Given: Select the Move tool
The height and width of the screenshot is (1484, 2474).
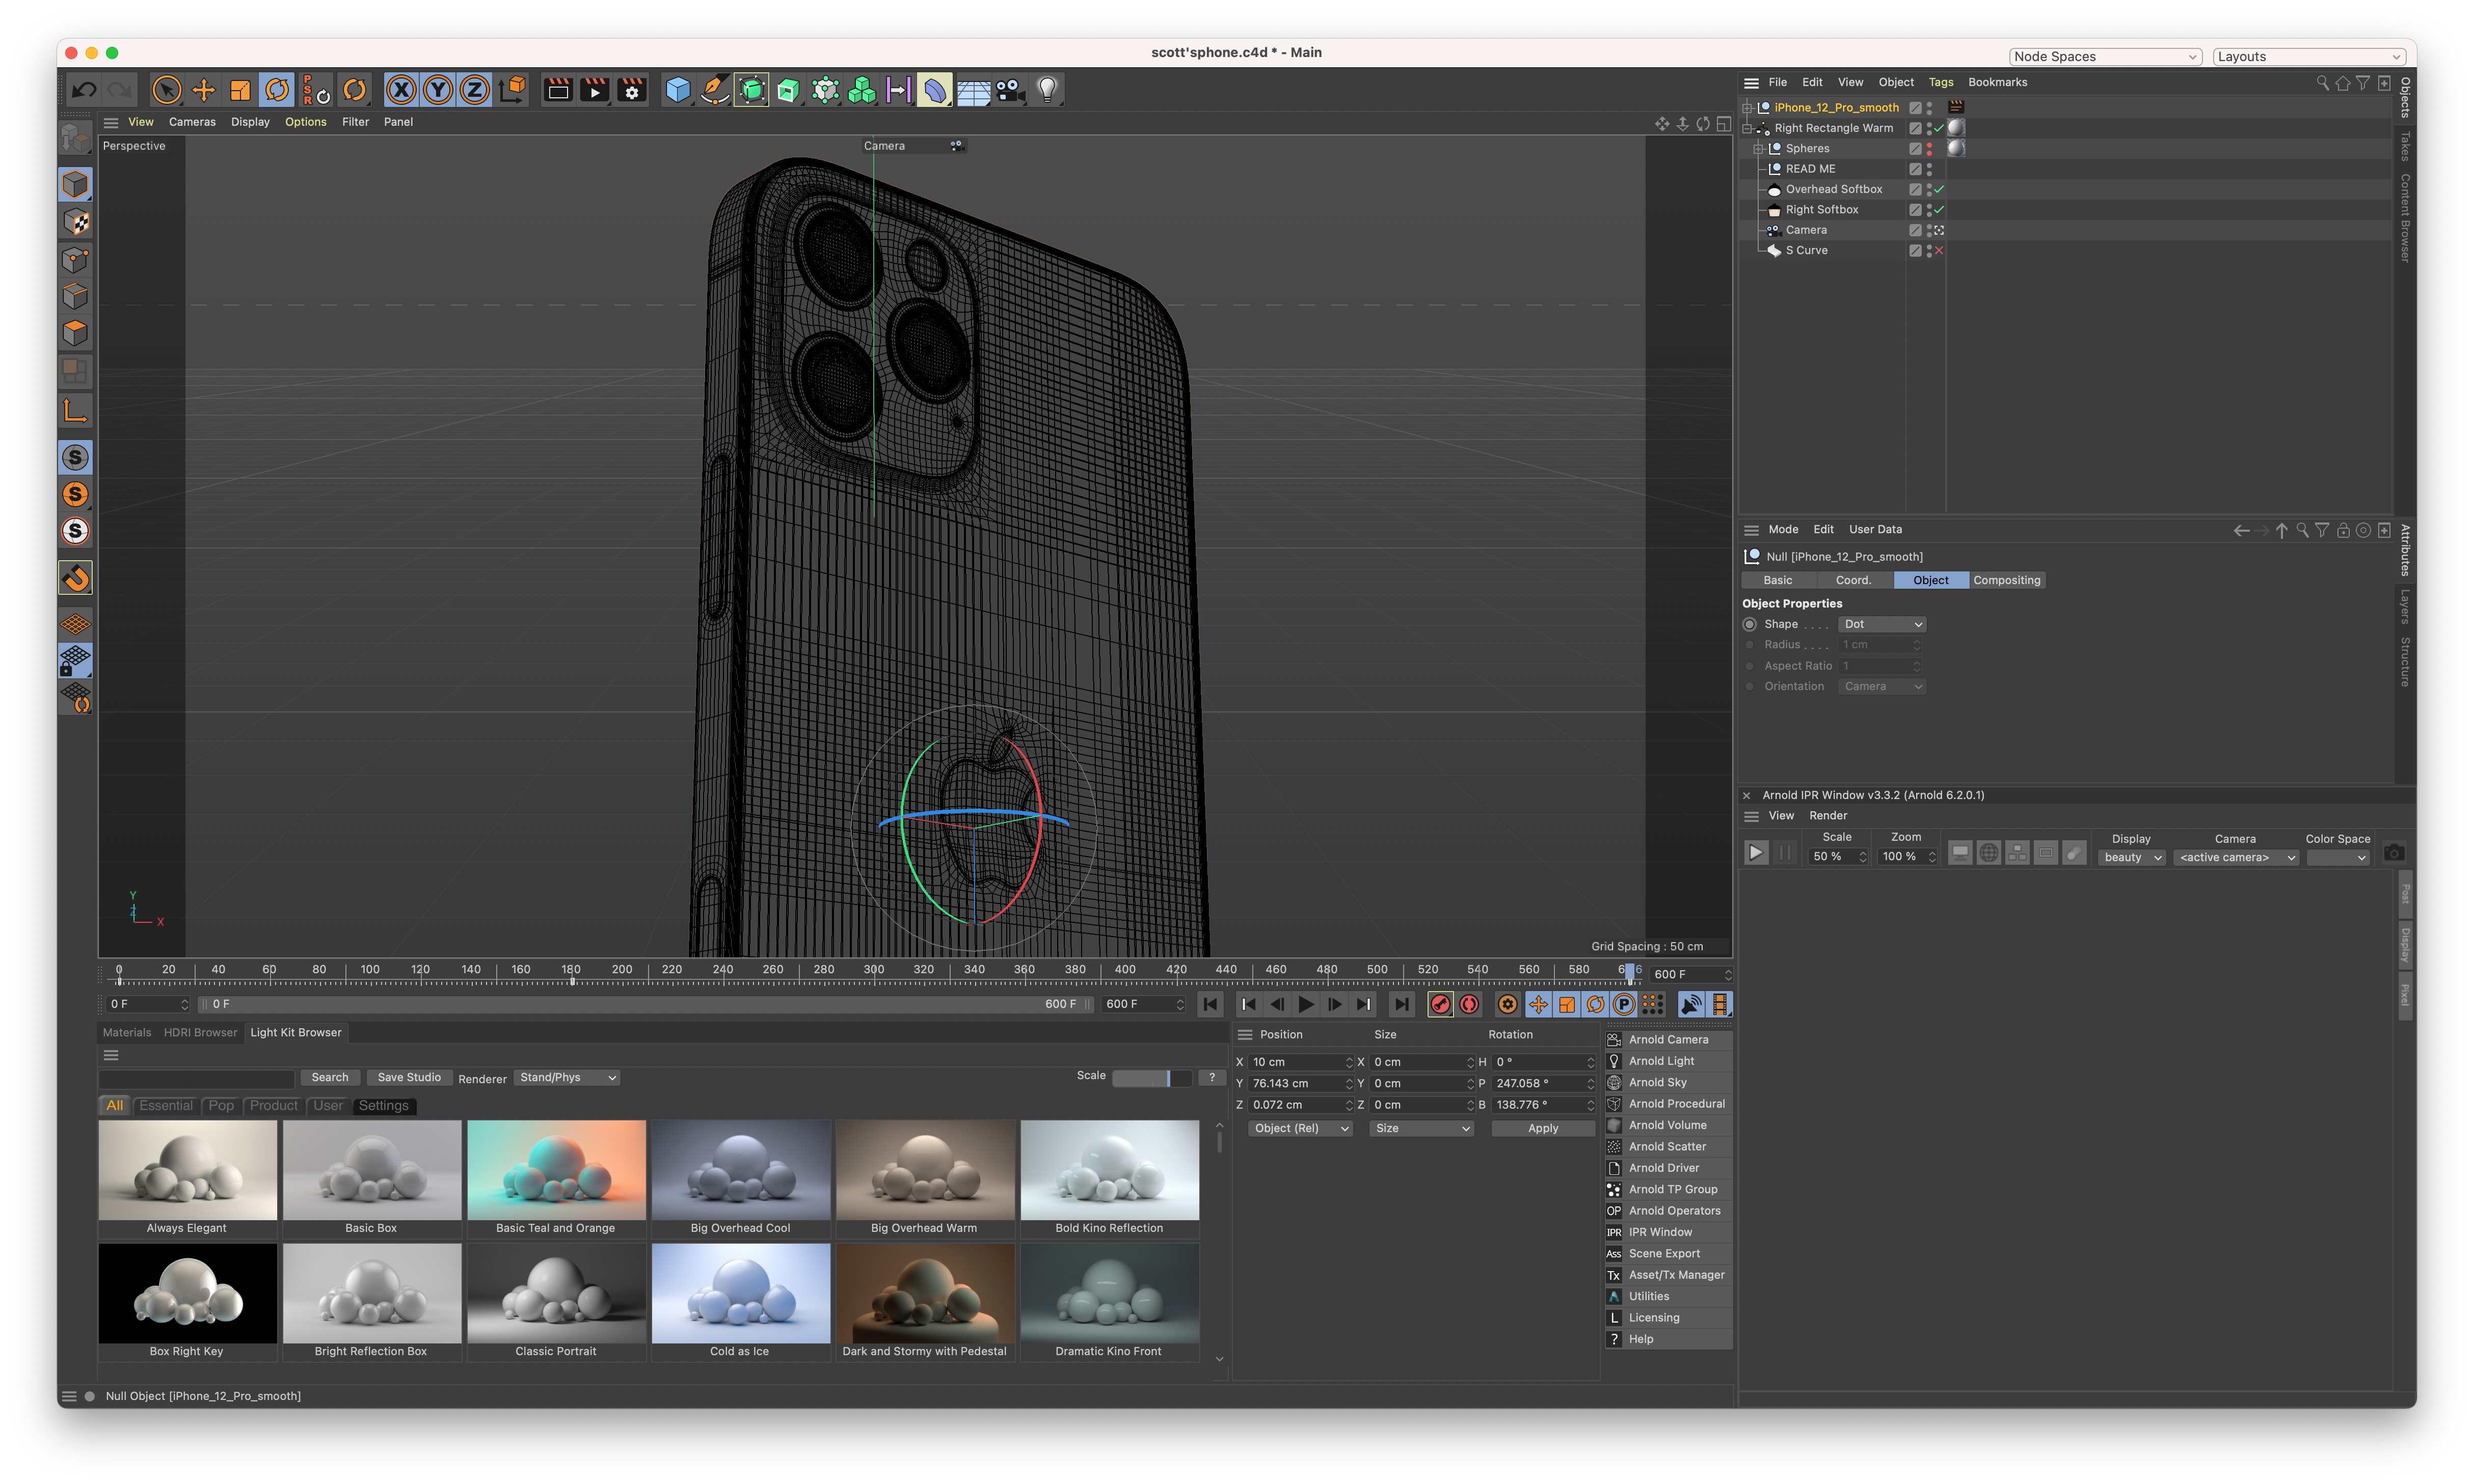Looking at the screenshot, I should tap(203, 91).
